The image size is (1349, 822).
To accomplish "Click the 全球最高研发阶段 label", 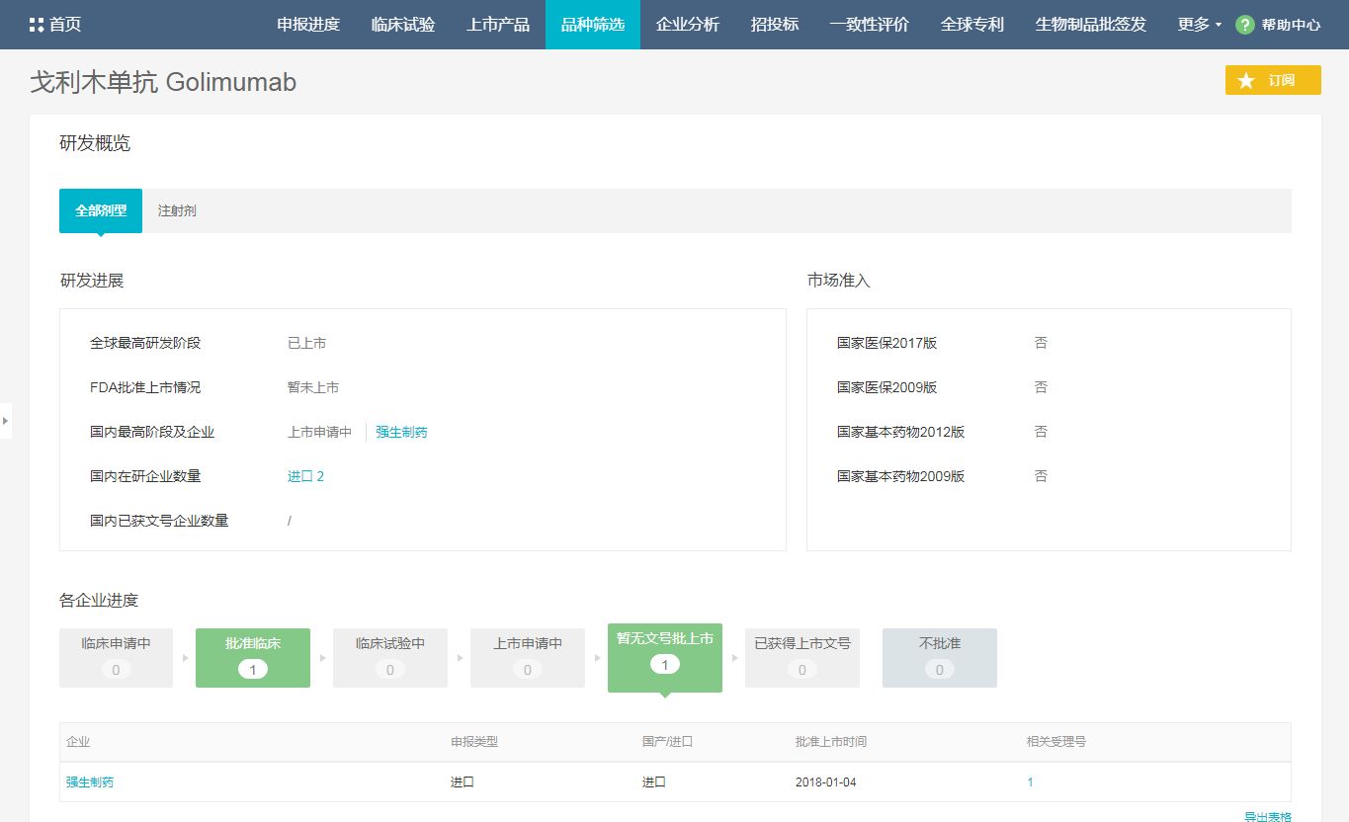I will [145, 343].
